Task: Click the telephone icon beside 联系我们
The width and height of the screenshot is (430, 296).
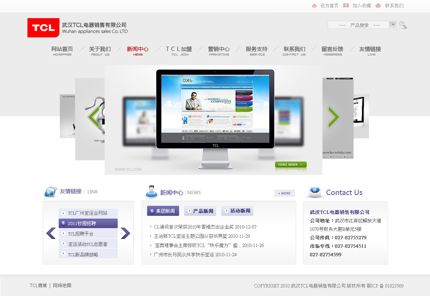Action: (x=378, y=6)
